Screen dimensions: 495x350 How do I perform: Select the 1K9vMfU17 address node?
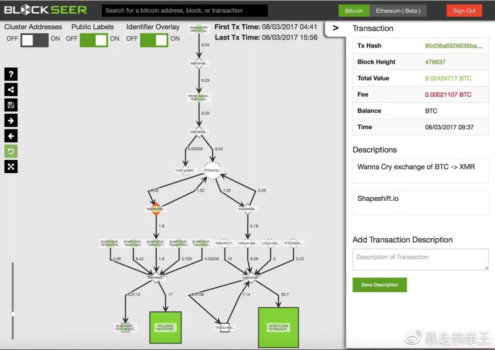click(225, 243)
